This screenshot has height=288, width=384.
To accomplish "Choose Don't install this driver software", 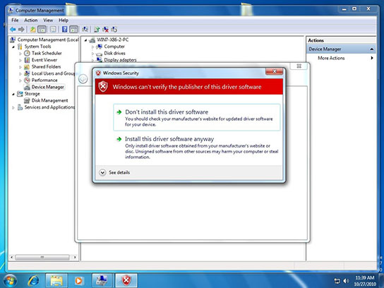I will pos(197,117).
